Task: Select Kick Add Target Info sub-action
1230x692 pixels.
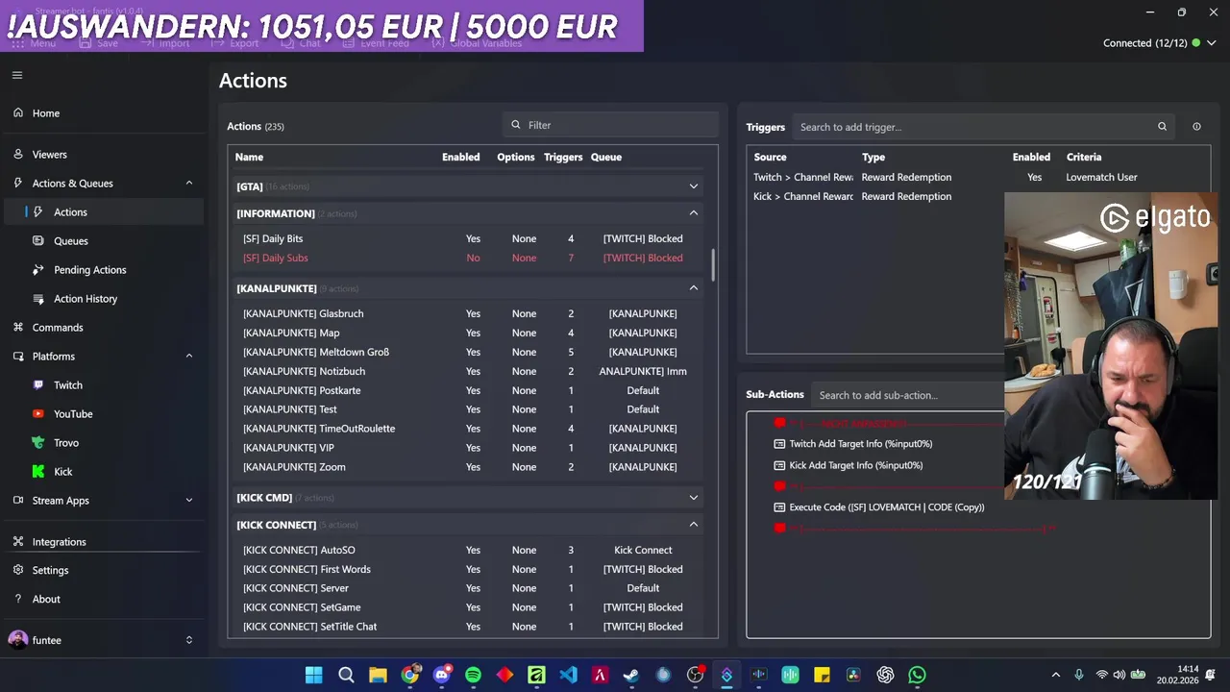Action: tap(849, 465)
